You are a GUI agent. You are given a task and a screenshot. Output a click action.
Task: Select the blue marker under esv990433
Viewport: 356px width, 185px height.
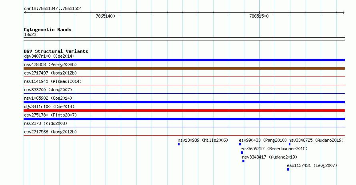click(x=240, y=144)
